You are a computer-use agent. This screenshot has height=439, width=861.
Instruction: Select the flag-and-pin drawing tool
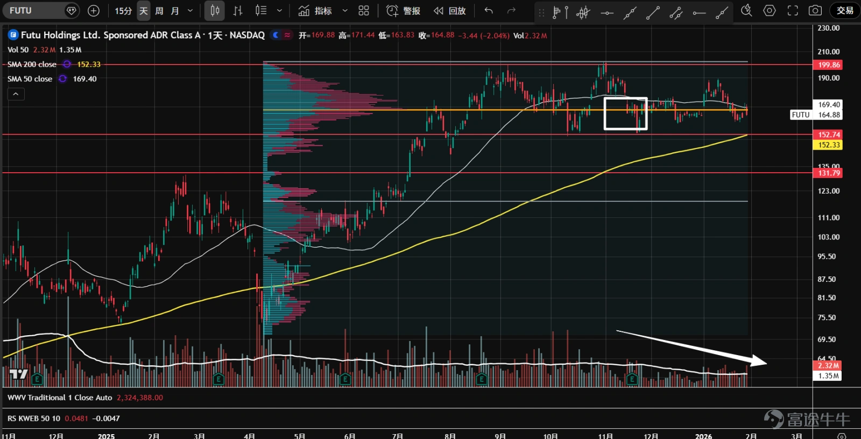point(560,12)
